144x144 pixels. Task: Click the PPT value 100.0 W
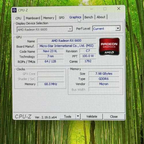[x=88, y=56]
